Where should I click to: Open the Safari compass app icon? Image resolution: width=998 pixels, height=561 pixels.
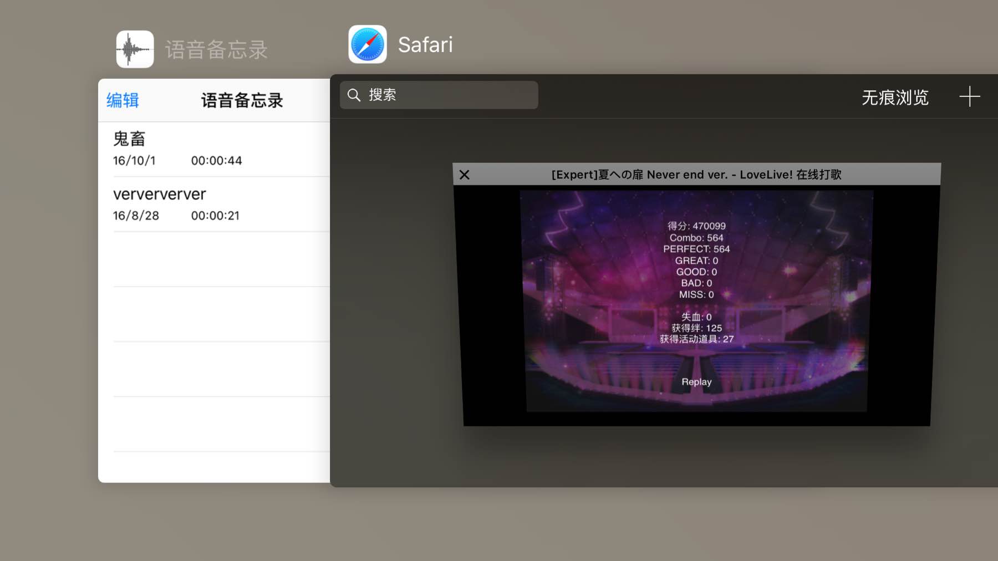point(368,44)
